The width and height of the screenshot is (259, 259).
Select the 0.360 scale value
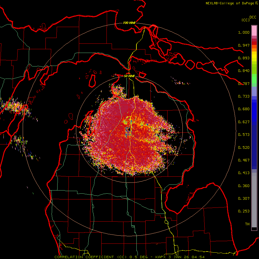point(244,186)
